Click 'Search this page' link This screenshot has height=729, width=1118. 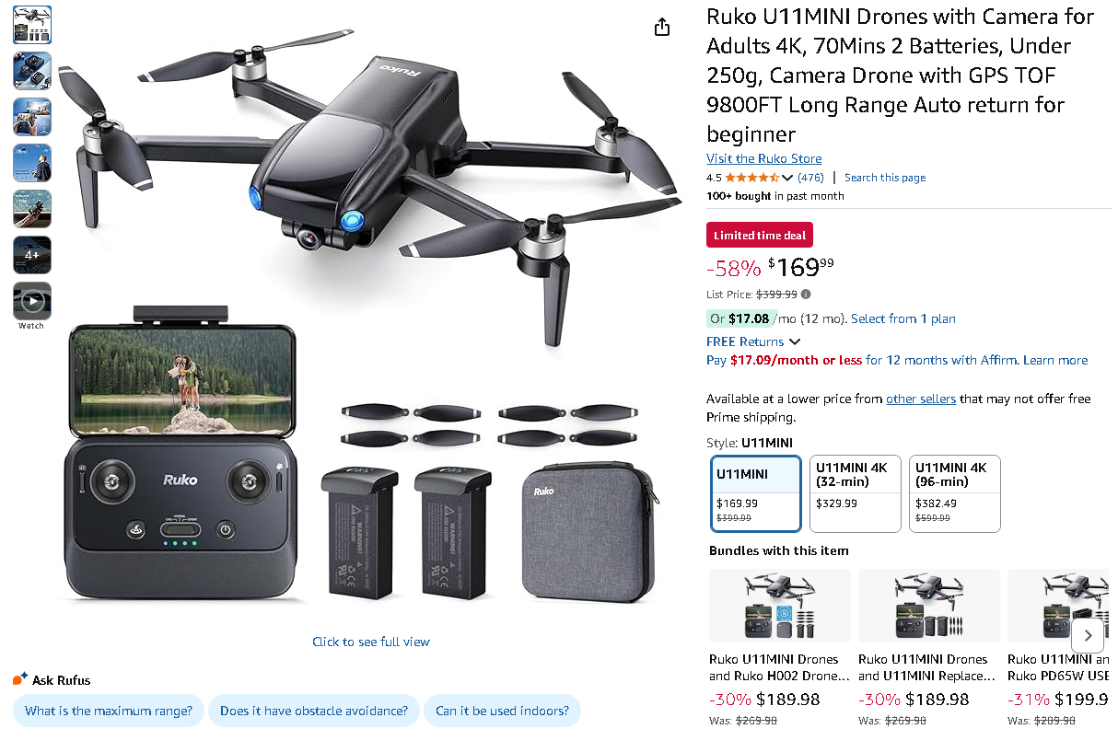click(x=884, y=178)
